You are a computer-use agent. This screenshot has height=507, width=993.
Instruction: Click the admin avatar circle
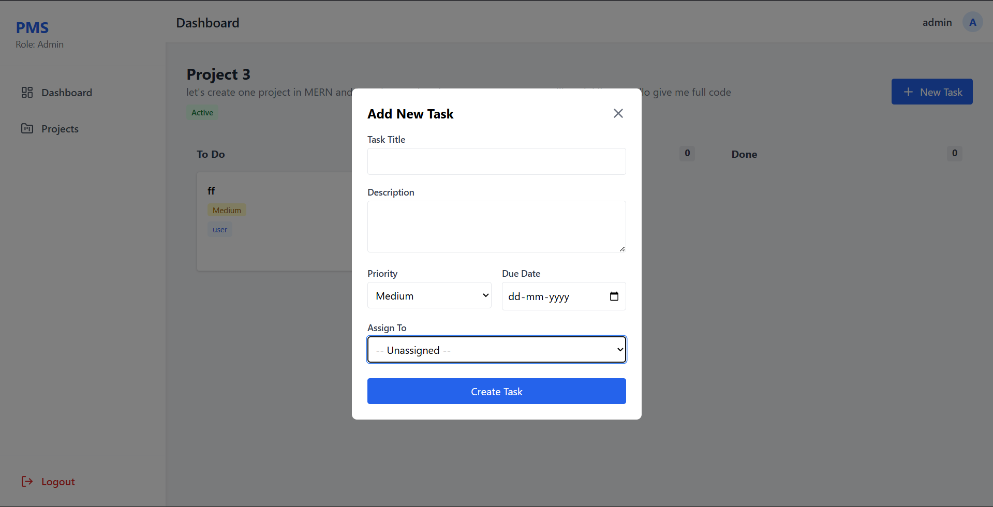pyautogui.click(x=972, y=22)
